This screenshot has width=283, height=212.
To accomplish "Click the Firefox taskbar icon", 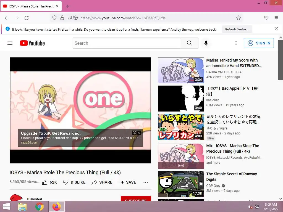I will (57, 206).
